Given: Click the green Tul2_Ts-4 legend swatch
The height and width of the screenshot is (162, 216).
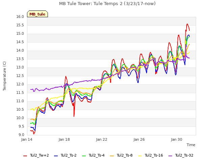Looking at the screenshot, I should coord(84,156).
